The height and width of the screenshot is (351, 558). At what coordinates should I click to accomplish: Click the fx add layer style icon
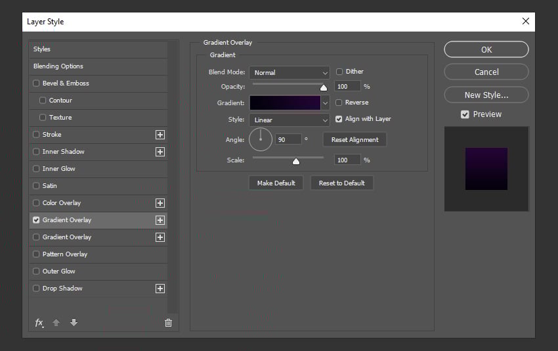tap(39, 323)
